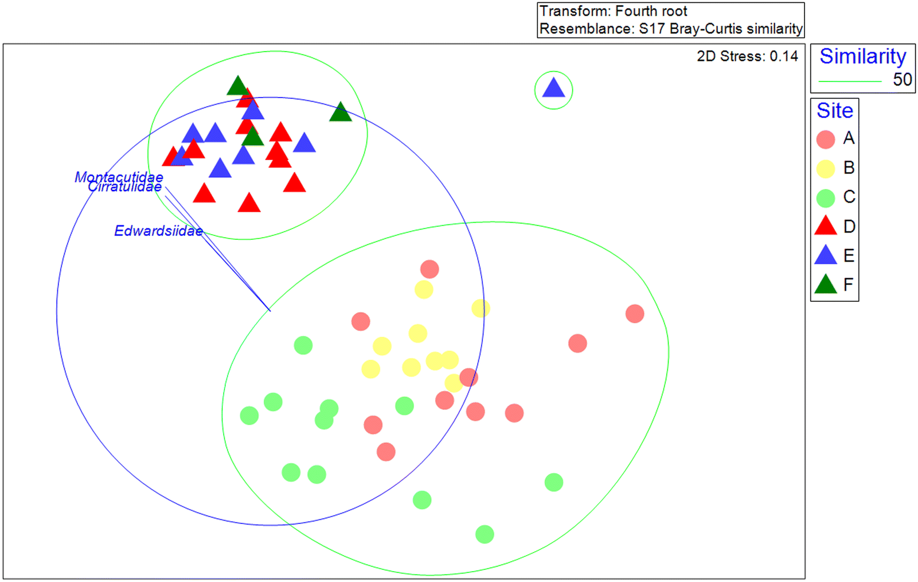
Task: Select the isolated blue triangle inside the small green circle
Action: [553, 88]
